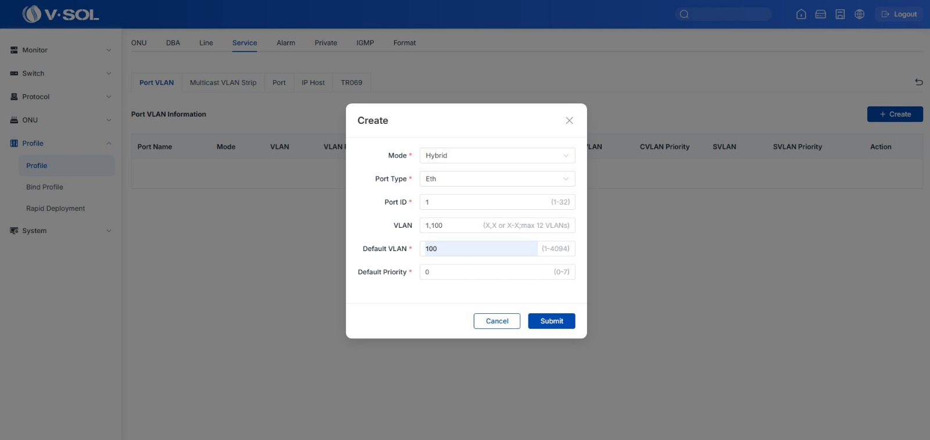The height and width of the screenshot is (440, 930).
Task: Click the Profile sidebar icon
Action: click(14, 143)
